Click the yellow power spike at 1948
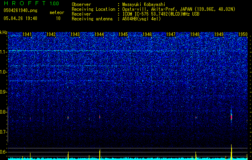Screen dimensions: 252x160 (196, 156)
